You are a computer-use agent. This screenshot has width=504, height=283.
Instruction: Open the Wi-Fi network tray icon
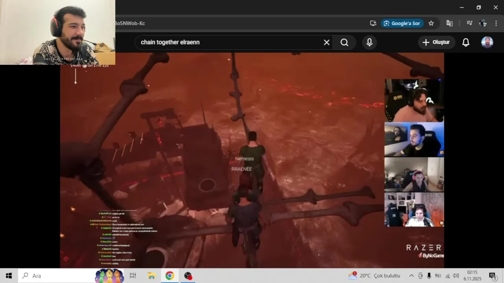pos(447,276)
